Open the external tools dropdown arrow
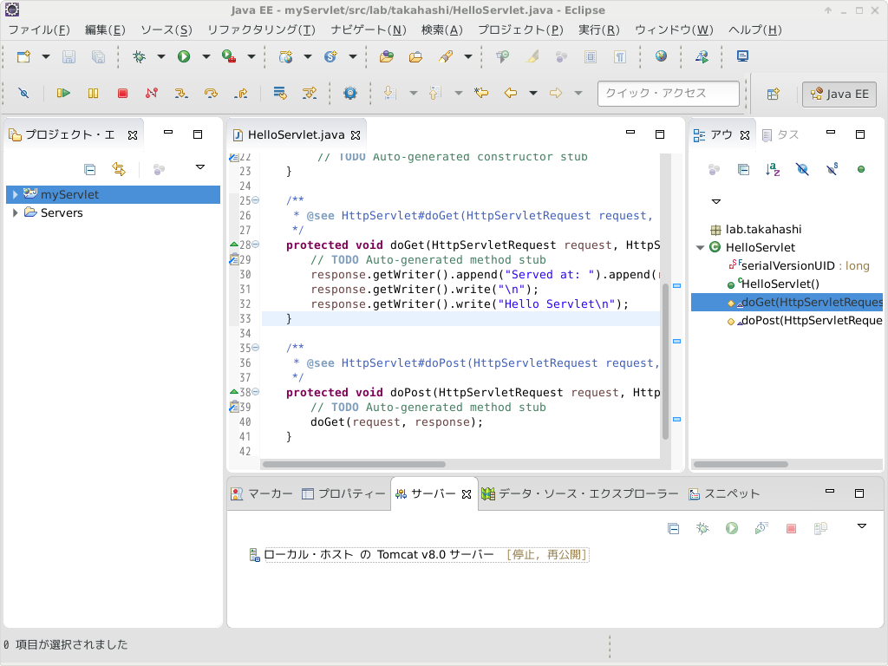Image resolution: width=888 pixels, height=666 pixels. 251,56
